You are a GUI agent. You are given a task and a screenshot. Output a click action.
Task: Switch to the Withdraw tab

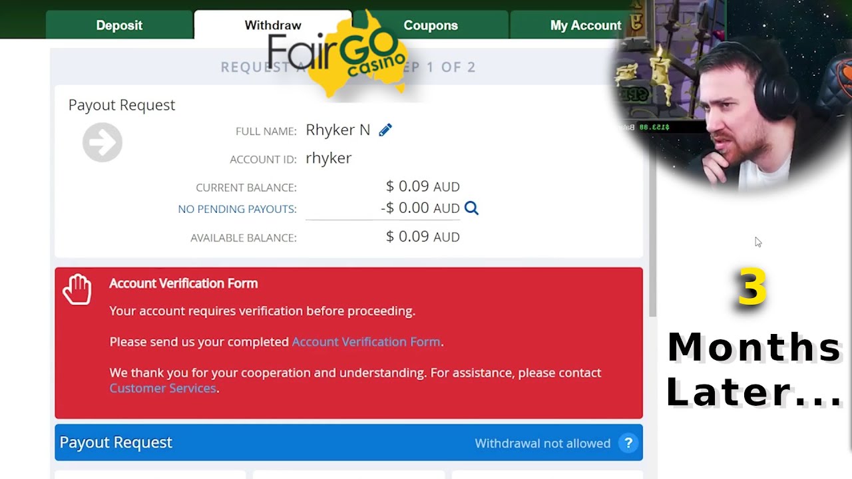pyautogui.click(x=273, y=25)
